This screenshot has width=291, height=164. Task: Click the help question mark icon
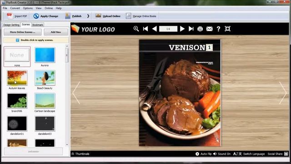(218, 29)
